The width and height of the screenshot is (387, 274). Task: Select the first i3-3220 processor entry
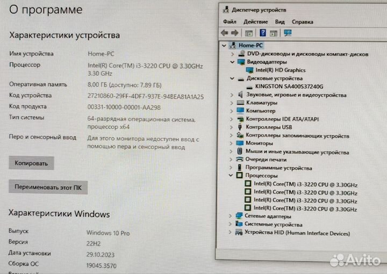(305, 184)
